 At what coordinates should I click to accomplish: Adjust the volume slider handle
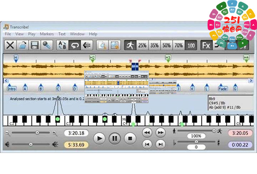[31, 144]
